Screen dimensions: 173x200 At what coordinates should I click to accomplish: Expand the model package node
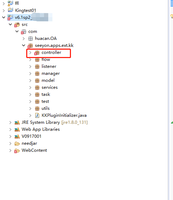click(30, 81)
